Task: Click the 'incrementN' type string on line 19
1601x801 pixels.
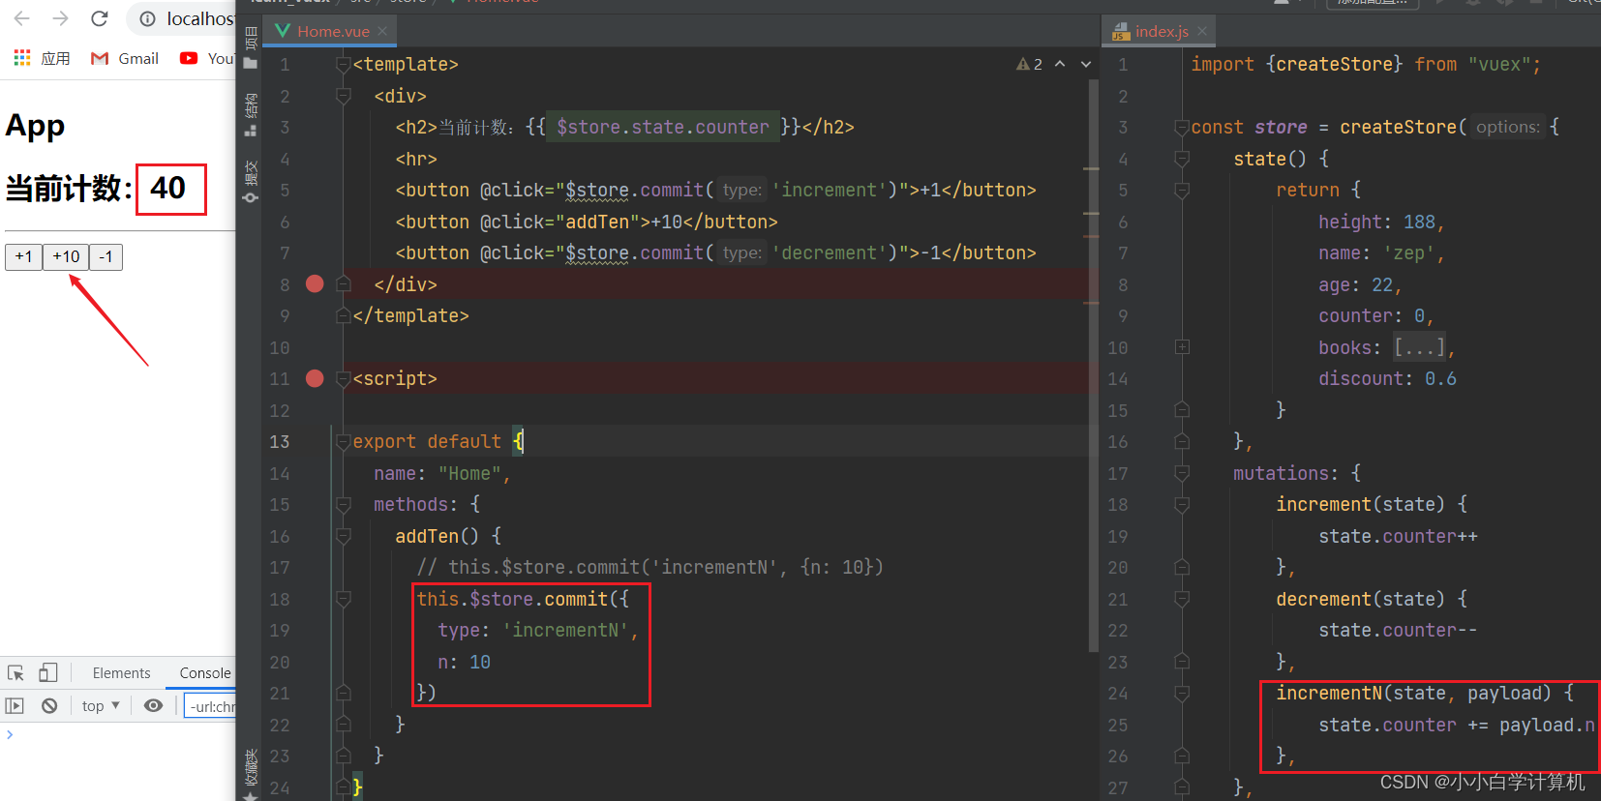Action: (565, 631)
